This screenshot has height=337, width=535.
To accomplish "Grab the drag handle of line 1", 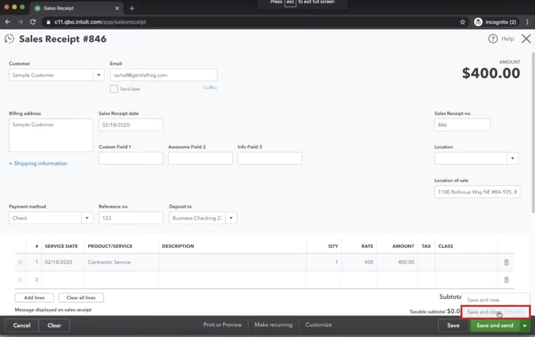I will (20, 262).
